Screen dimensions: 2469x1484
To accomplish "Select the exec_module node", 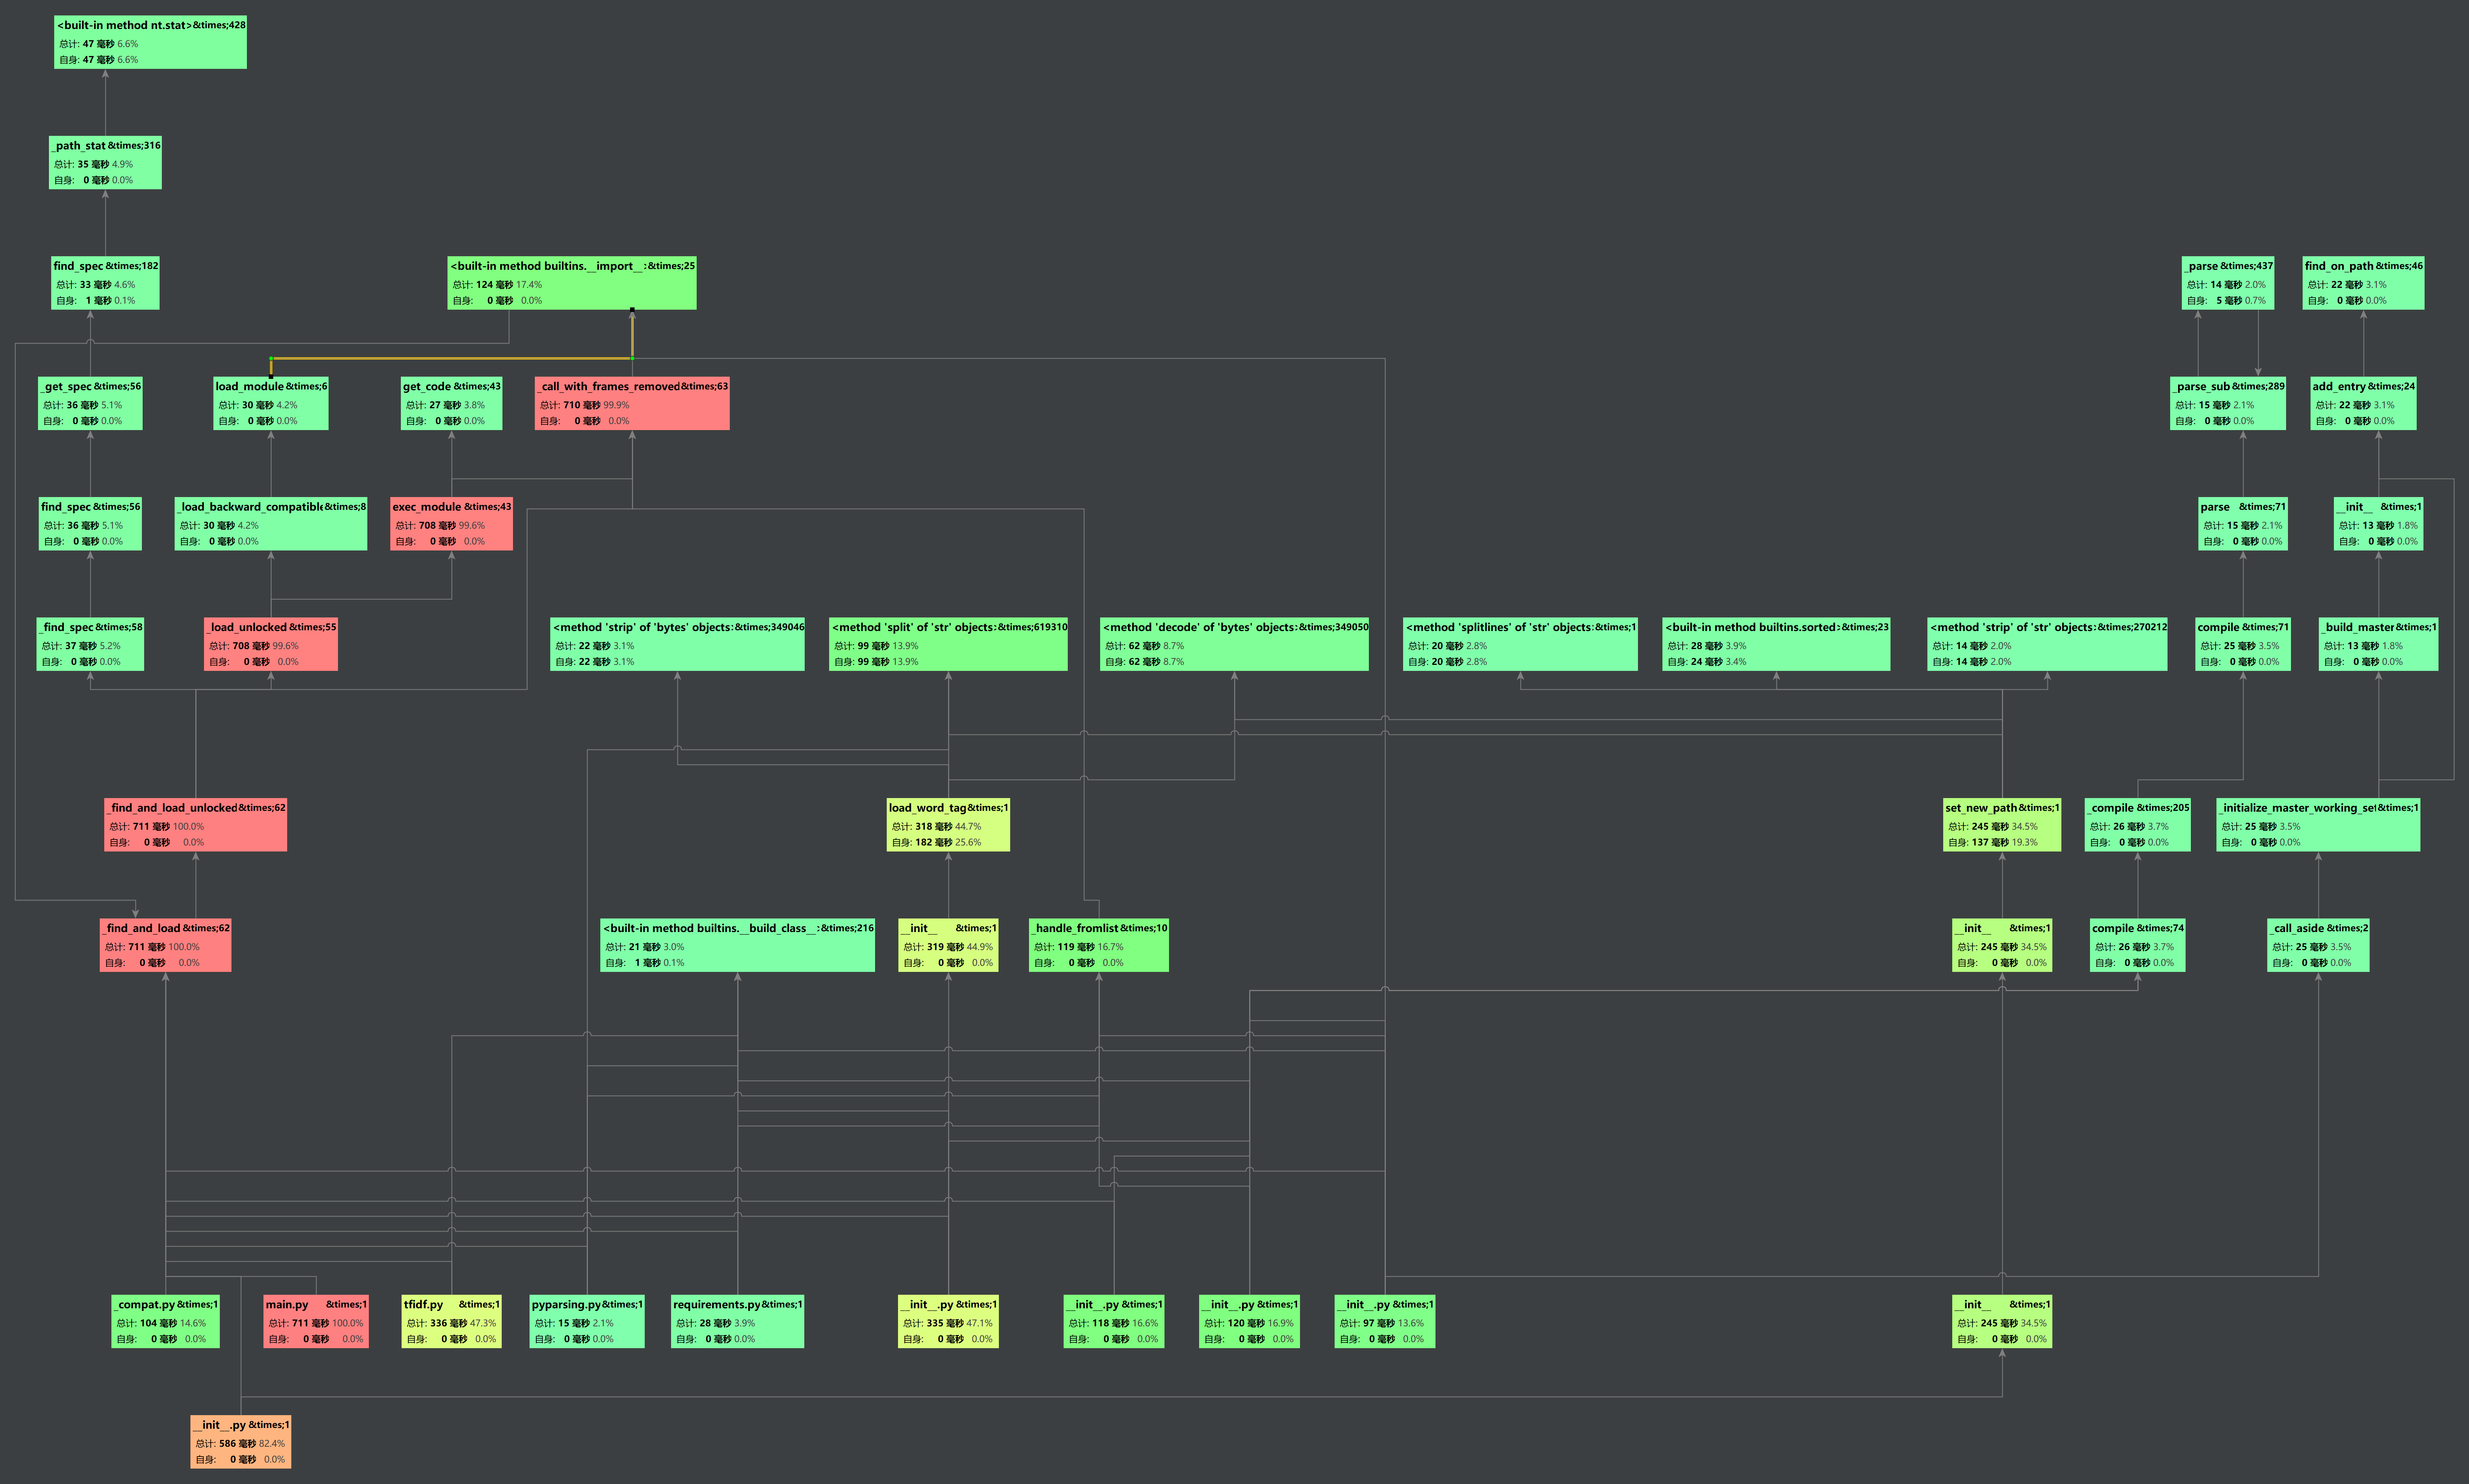I will point(451,524).
